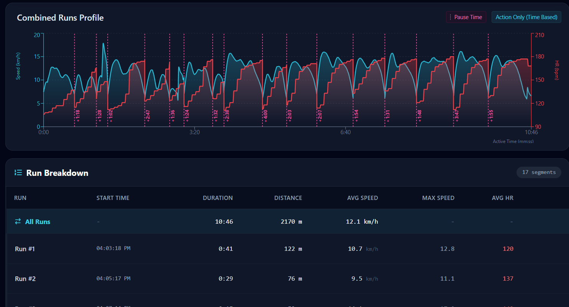Image resolution: width=569 pixels, height=307 pixels.
Task: Sort by the Duration column header
Action: [218, 198]
